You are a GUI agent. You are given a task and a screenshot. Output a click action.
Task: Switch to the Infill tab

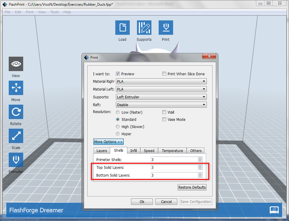coord(134,151)
